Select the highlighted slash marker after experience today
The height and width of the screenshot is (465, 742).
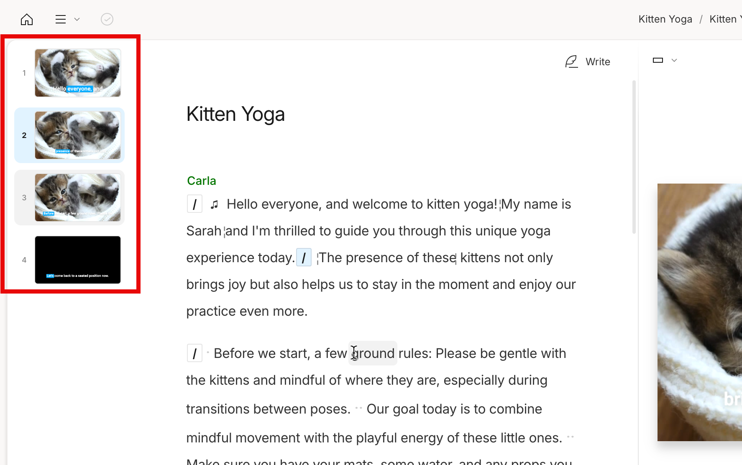304,257
